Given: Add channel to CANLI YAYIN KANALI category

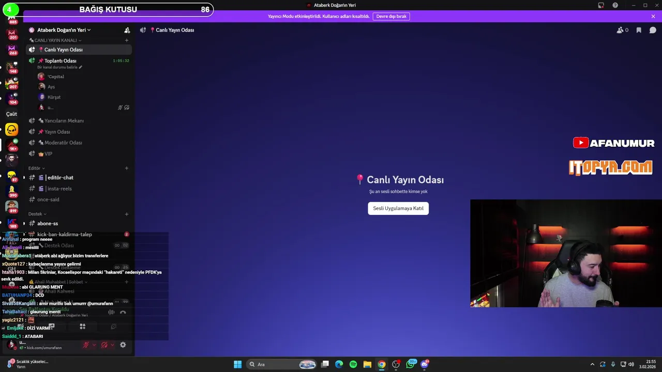Looking at the screenshot, I should click(126, 40).
